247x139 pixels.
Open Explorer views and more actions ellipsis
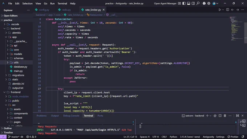[x=28, y=10]
